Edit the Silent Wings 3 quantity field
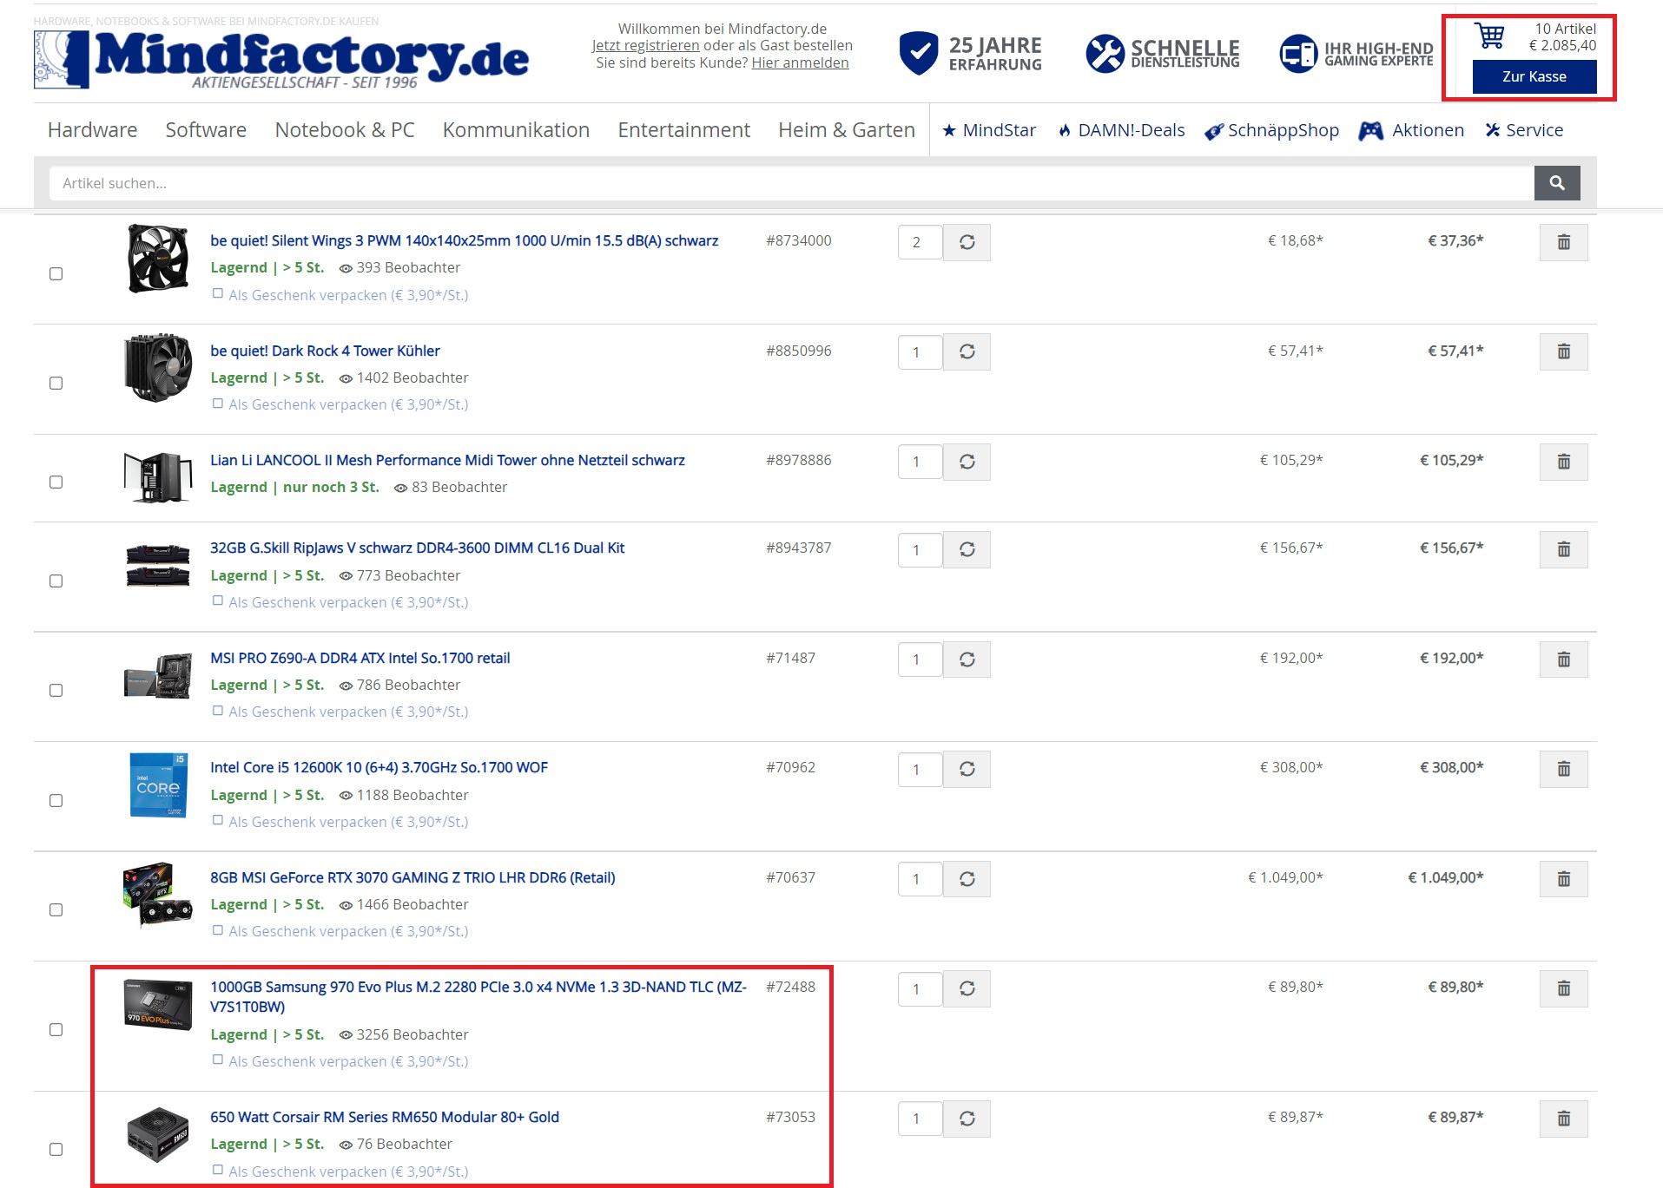Screen dimensions: 1663x1188 [920, 242]
